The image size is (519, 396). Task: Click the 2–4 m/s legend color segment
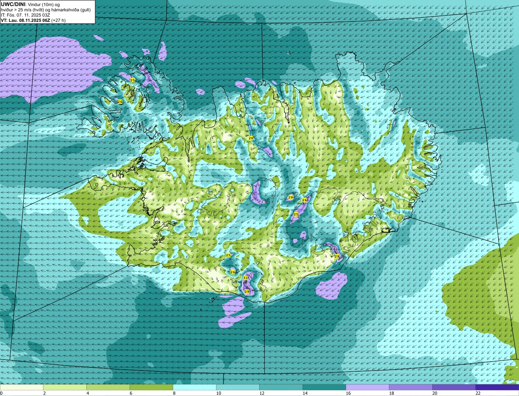point(65,387)
